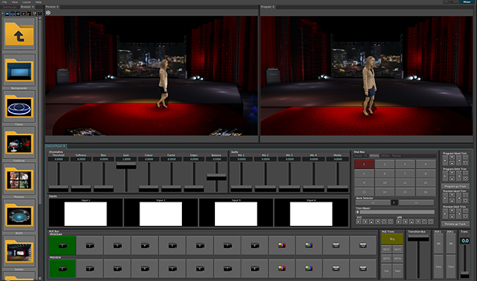
Task: Click the ChromaKey Gain fader
Action: [126, 166]
